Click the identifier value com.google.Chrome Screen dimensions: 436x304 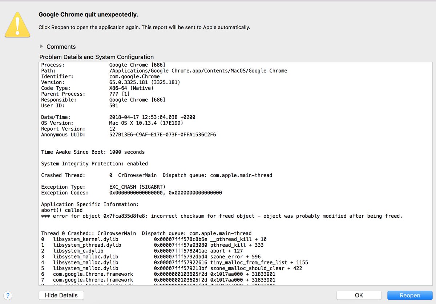coord(134,77)
